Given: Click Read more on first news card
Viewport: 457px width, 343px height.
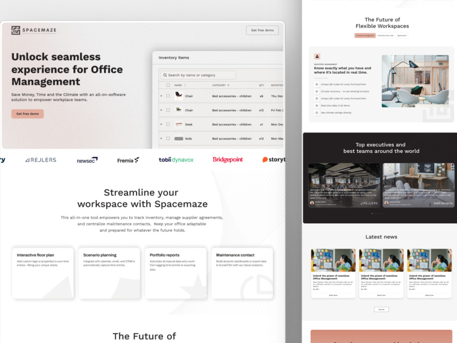Looking at the screenshot, I should point(333,295).
